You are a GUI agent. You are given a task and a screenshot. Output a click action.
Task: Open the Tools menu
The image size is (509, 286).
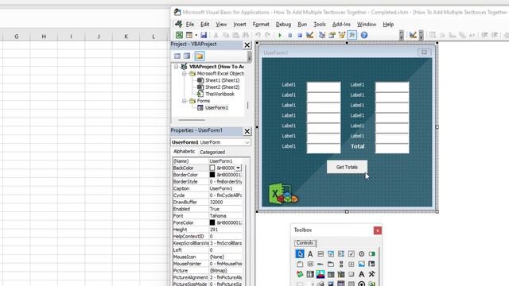(x=320, y=25)
